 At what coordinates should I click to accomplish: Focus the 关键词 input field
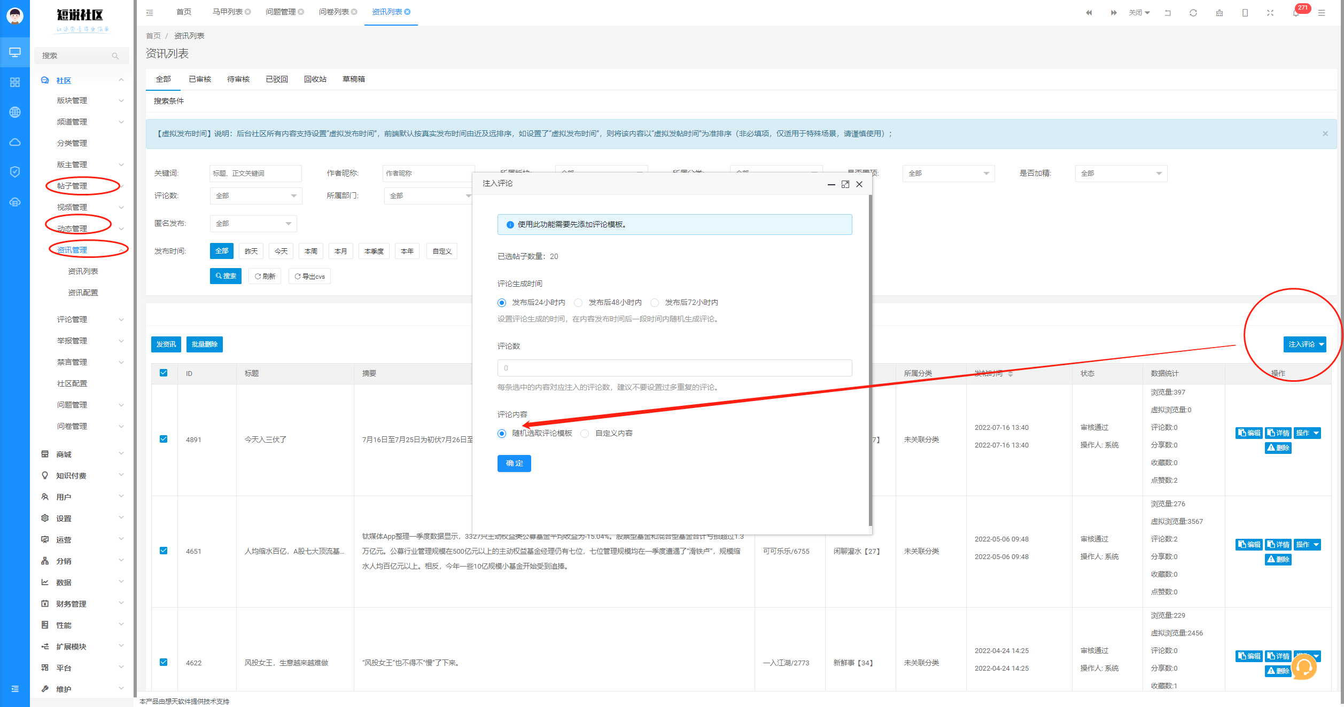point(255,174)
